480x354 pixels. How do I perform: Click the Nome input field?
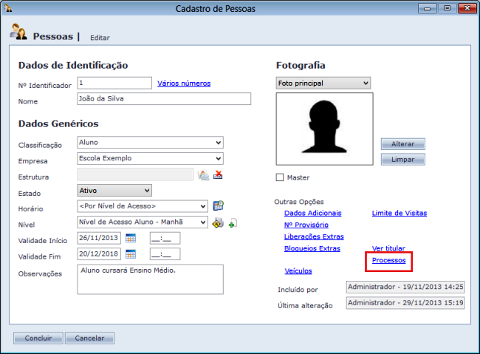click(163, 99)
